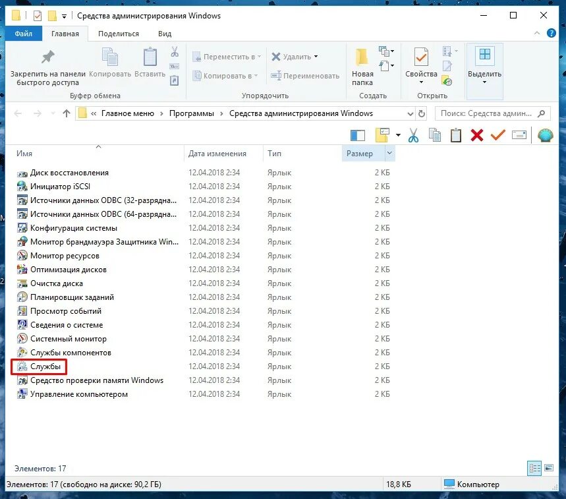Click the Pin to Quick Access icon
Screen dimensions: 566x499
pos(47,57)
